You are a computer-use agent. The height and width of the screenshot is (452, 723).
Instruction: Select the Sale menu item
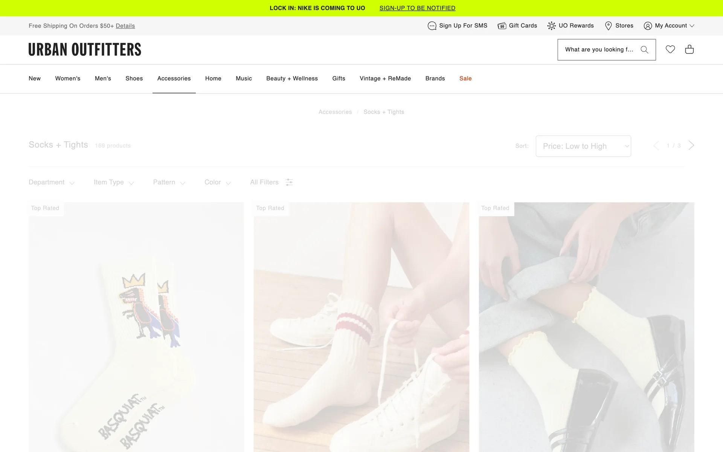465,78
